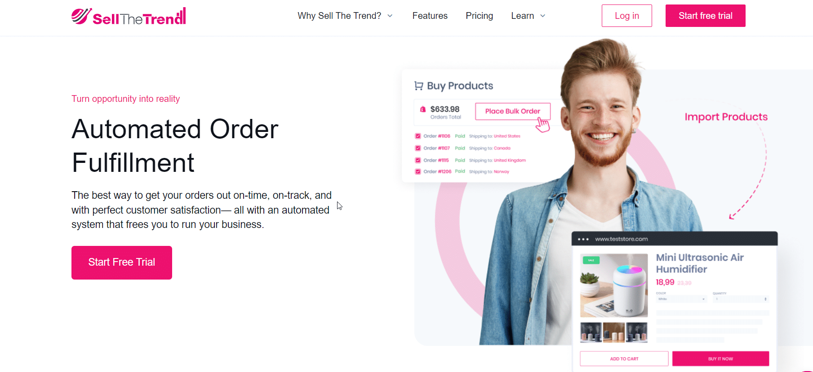This screenshot has width=813, height=372.
Task: Click the Log in button
Action: click(627, 16)
